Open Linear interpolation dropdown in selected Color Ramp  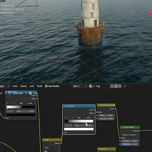pyautogui.click(x=89, y=118)
